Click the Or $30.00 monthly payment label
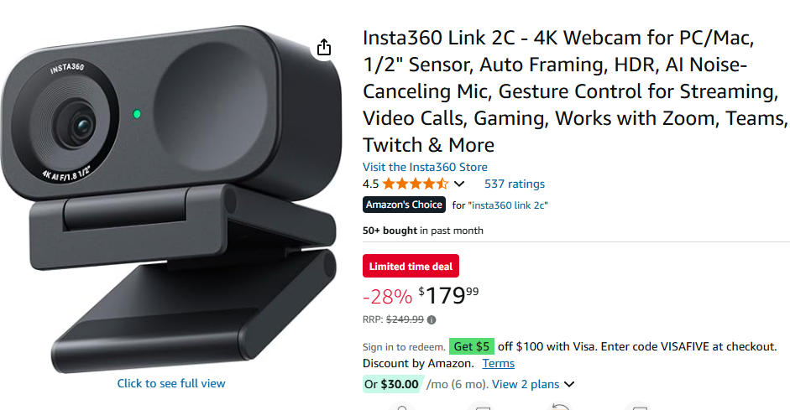 pos(391,384)
